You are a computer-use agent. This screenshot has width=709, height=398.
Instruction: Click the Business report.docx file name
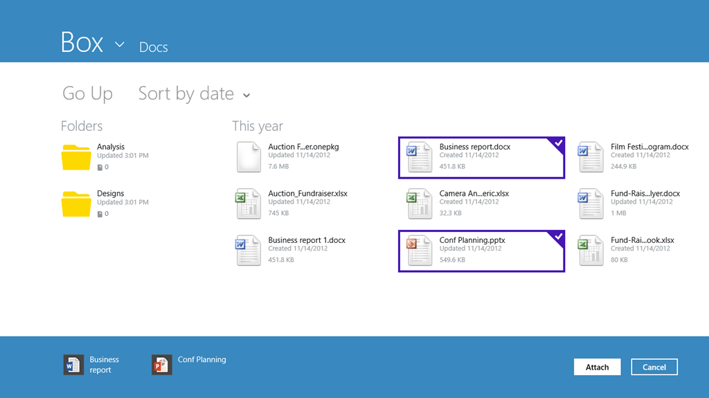click(475, 147)
